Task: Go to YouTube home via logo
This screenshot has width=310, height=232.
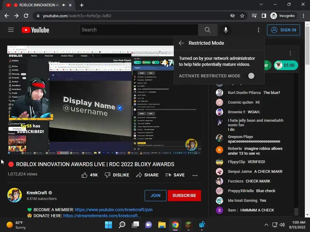Action: (35, 30)
